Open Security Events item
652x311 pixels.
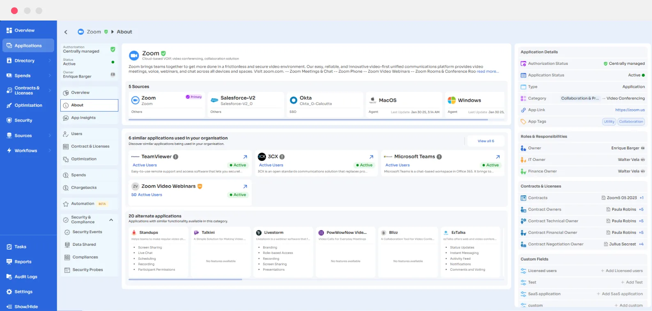pyautogui.click(x=89, y=232)
